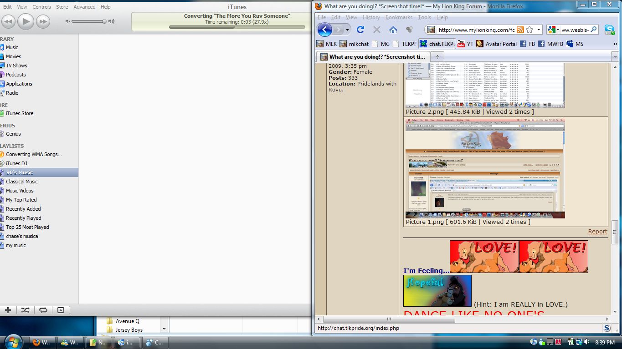Screen dimensions: 622x349
Task: Open YT YouTube bookmark
Action: pyautogui.click(x=465, y=44)
